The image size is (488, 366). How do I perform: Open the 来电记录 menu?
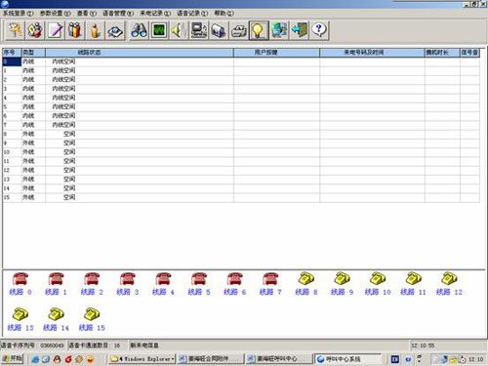pos(155,14)
